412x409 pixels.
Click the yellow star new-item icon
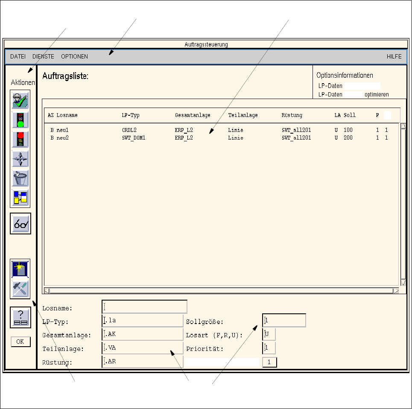click(x=20, y=269)
